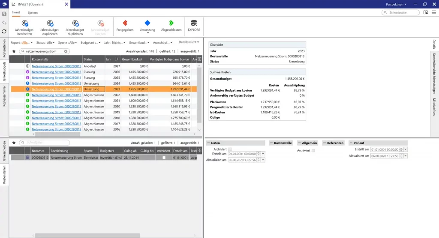Open the Umsetzung blue diamond tool

tap(147, 23)
